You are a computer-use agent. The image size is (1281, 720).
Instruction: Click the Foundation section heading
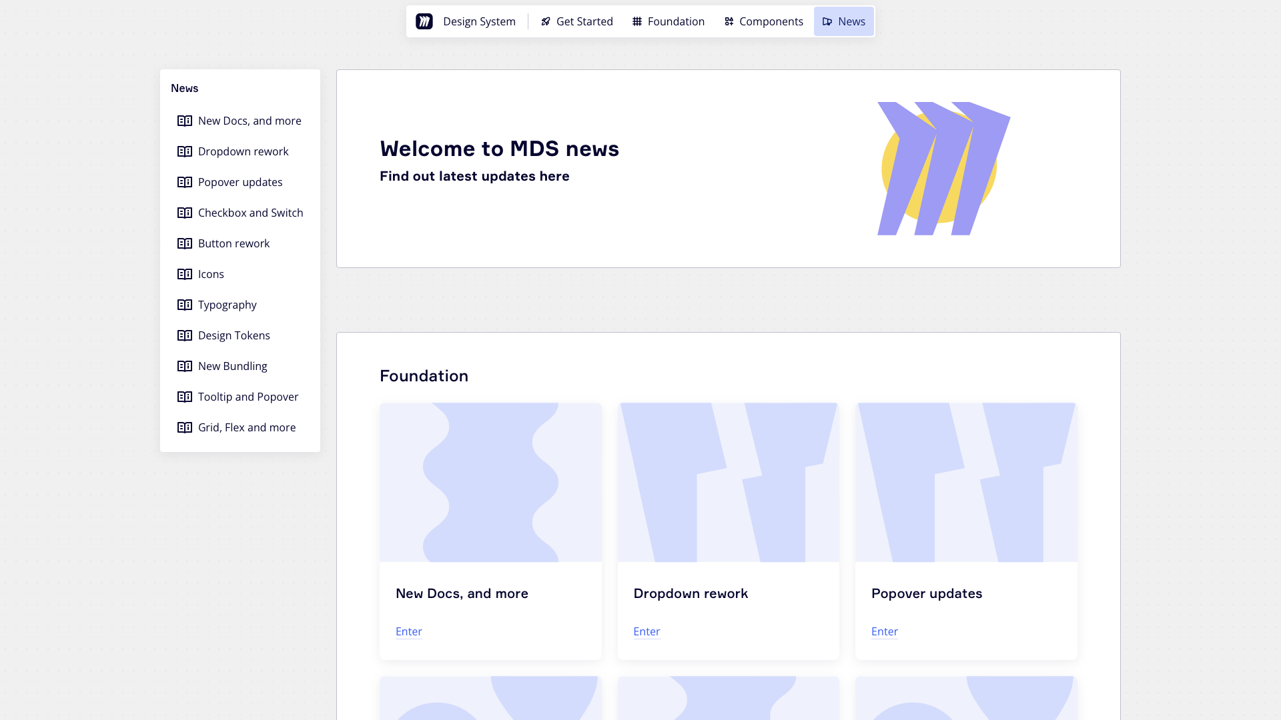point(424,376)
